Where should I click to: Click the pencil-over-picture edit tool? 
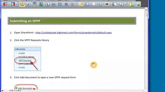click(x=35, y=4)
